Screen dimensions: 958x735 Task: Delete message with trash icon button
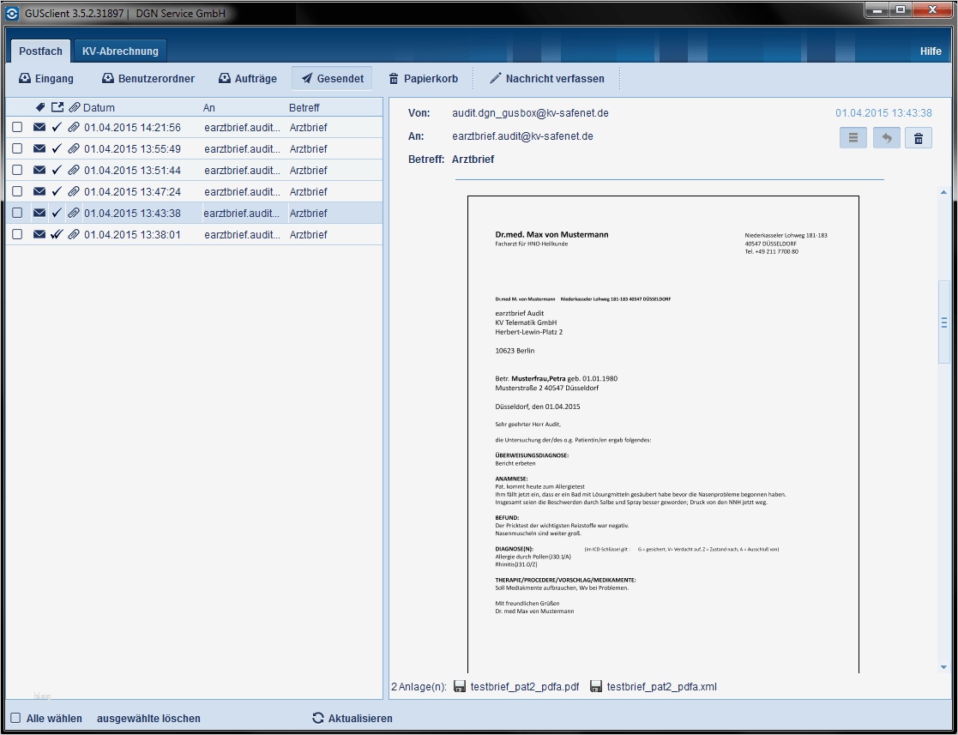919,138
